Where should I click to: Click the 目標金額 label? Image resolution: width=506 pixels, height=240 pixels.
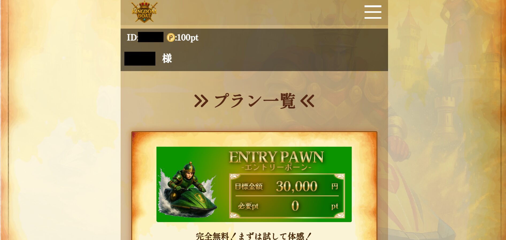tap(249, 186)
